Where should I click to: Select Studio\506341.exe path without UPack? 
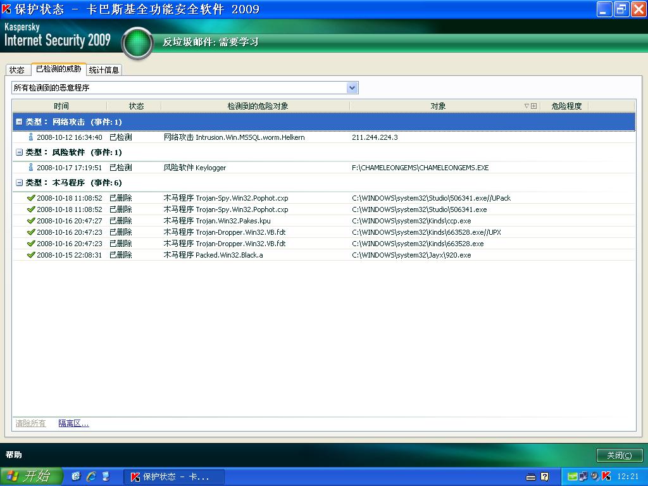click(420, 209)
